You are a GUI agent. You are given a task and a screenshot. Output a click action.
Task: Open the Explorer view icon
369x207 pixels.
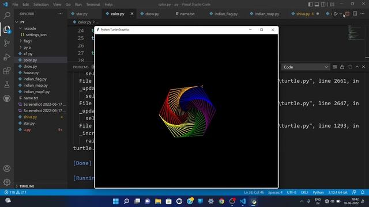pyautogui.click(x=7, y=29)
